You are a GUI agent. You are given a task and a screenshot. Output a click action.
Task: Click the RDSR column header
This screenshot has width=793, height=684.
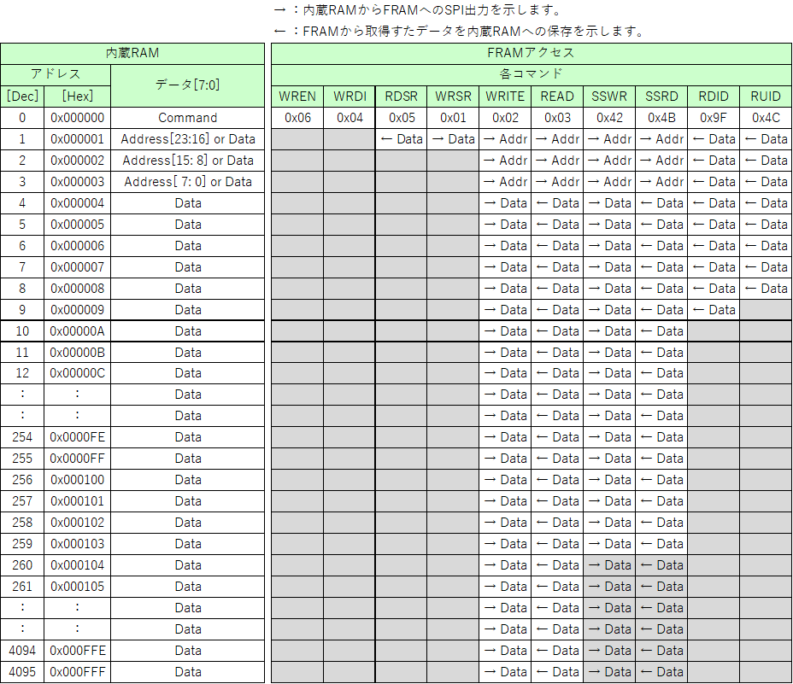click(x=401, y=96)
